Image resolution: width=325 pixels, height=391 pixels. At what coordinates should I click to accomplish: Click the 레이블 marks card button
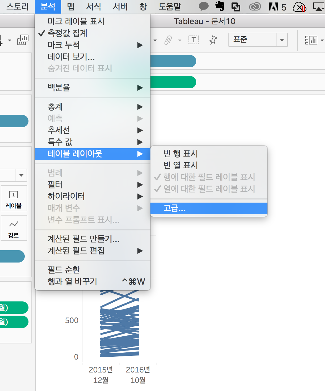[x=14, y=198]
